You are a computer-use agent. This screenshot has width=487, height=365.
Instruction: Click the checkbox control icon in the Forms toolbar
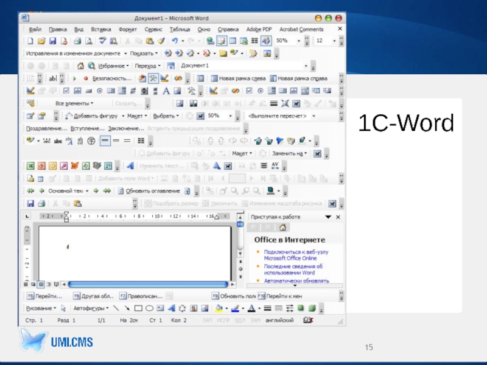click(66, 91)
